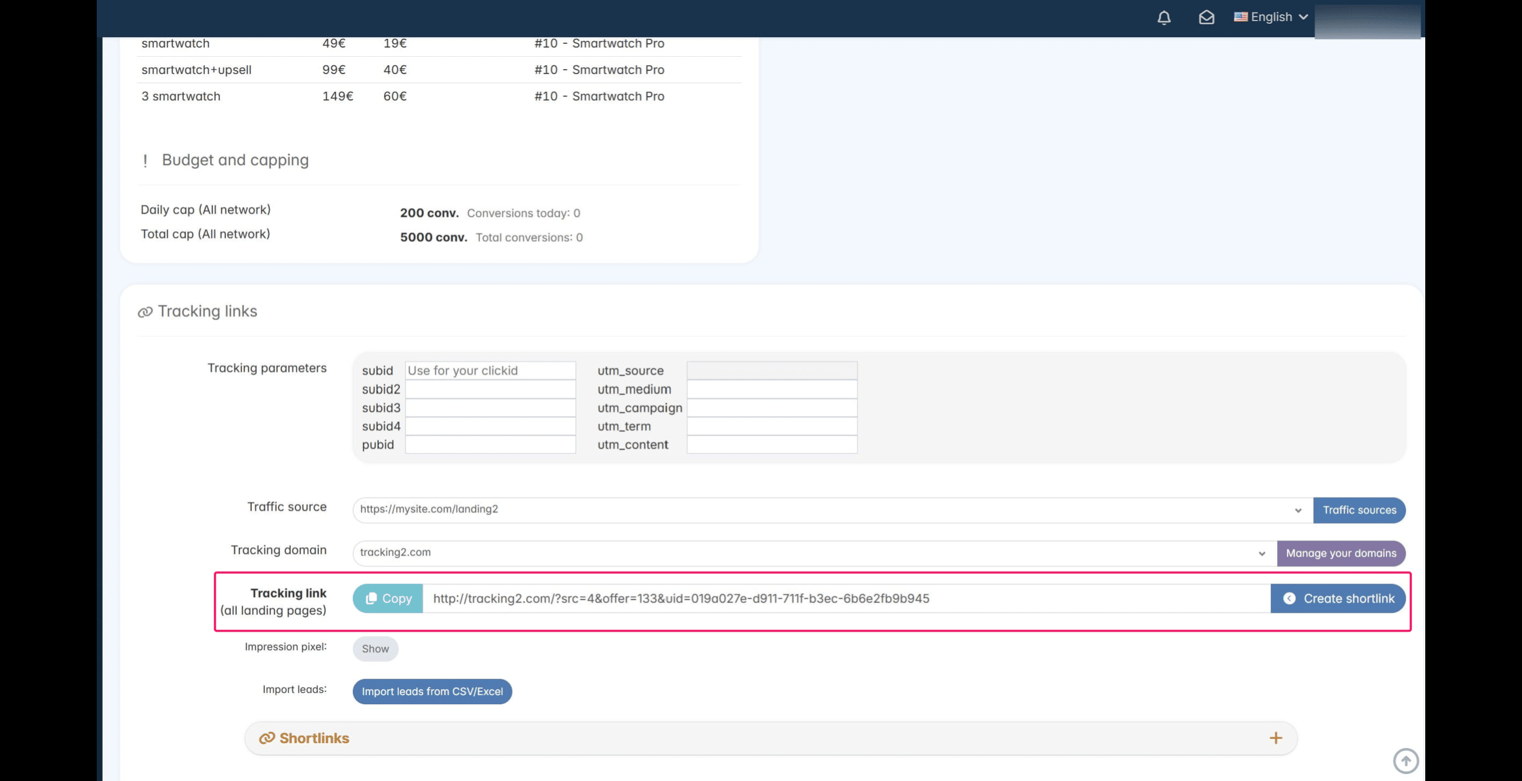Click the subid input field
1522x781 pixels.
click(x=490, y=371)
